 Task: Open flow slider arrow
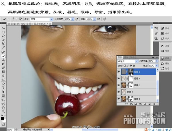coord(94,19)
